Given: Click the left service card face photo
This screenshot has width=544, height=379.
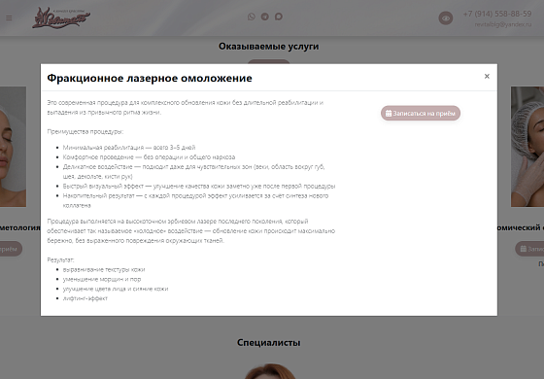Looking at the screenshot, I should pyautogui.click(x=13, y=147).
